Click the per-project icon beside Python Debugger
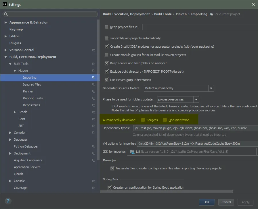This screenshot has height=209, width=258. (x=93, y=147)
